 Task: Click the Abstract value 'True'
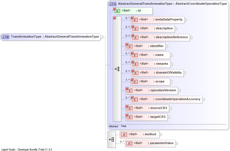point(123,126)
